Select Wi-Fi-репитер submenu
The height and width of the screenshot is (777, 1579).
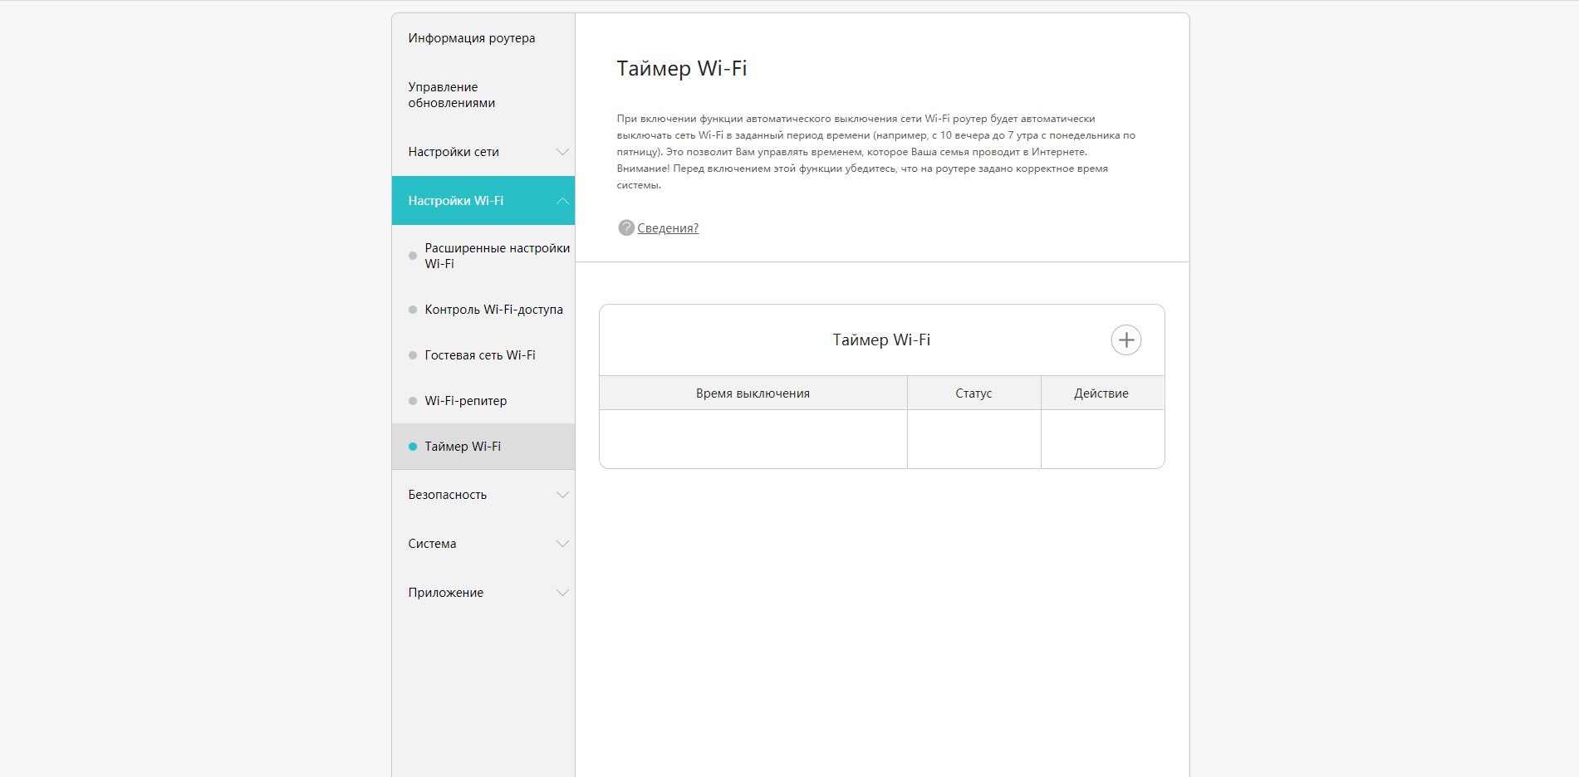(x=465, y=401)
